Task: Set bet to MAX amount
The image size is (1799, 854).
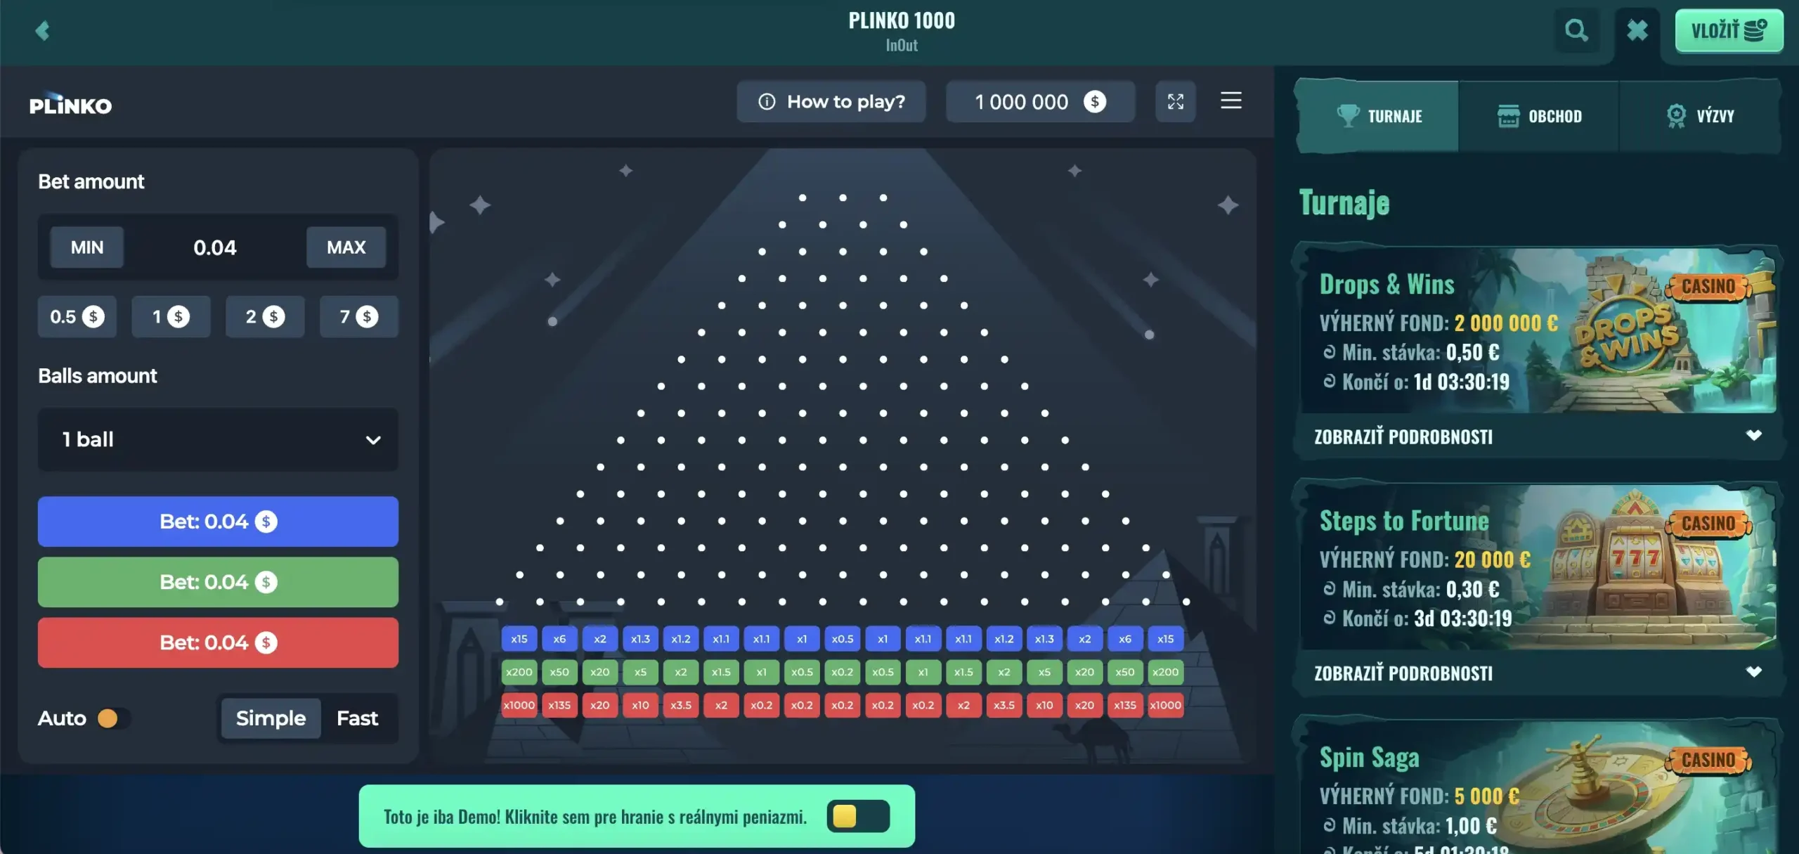Action: pos(345,247)
